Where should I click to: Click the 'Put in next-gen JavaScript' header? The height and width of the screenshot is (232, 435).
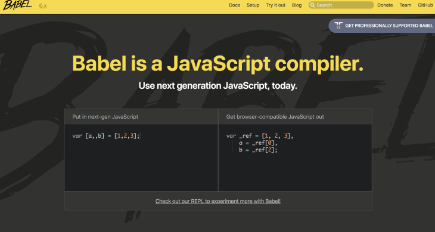(x=105, y=117)
